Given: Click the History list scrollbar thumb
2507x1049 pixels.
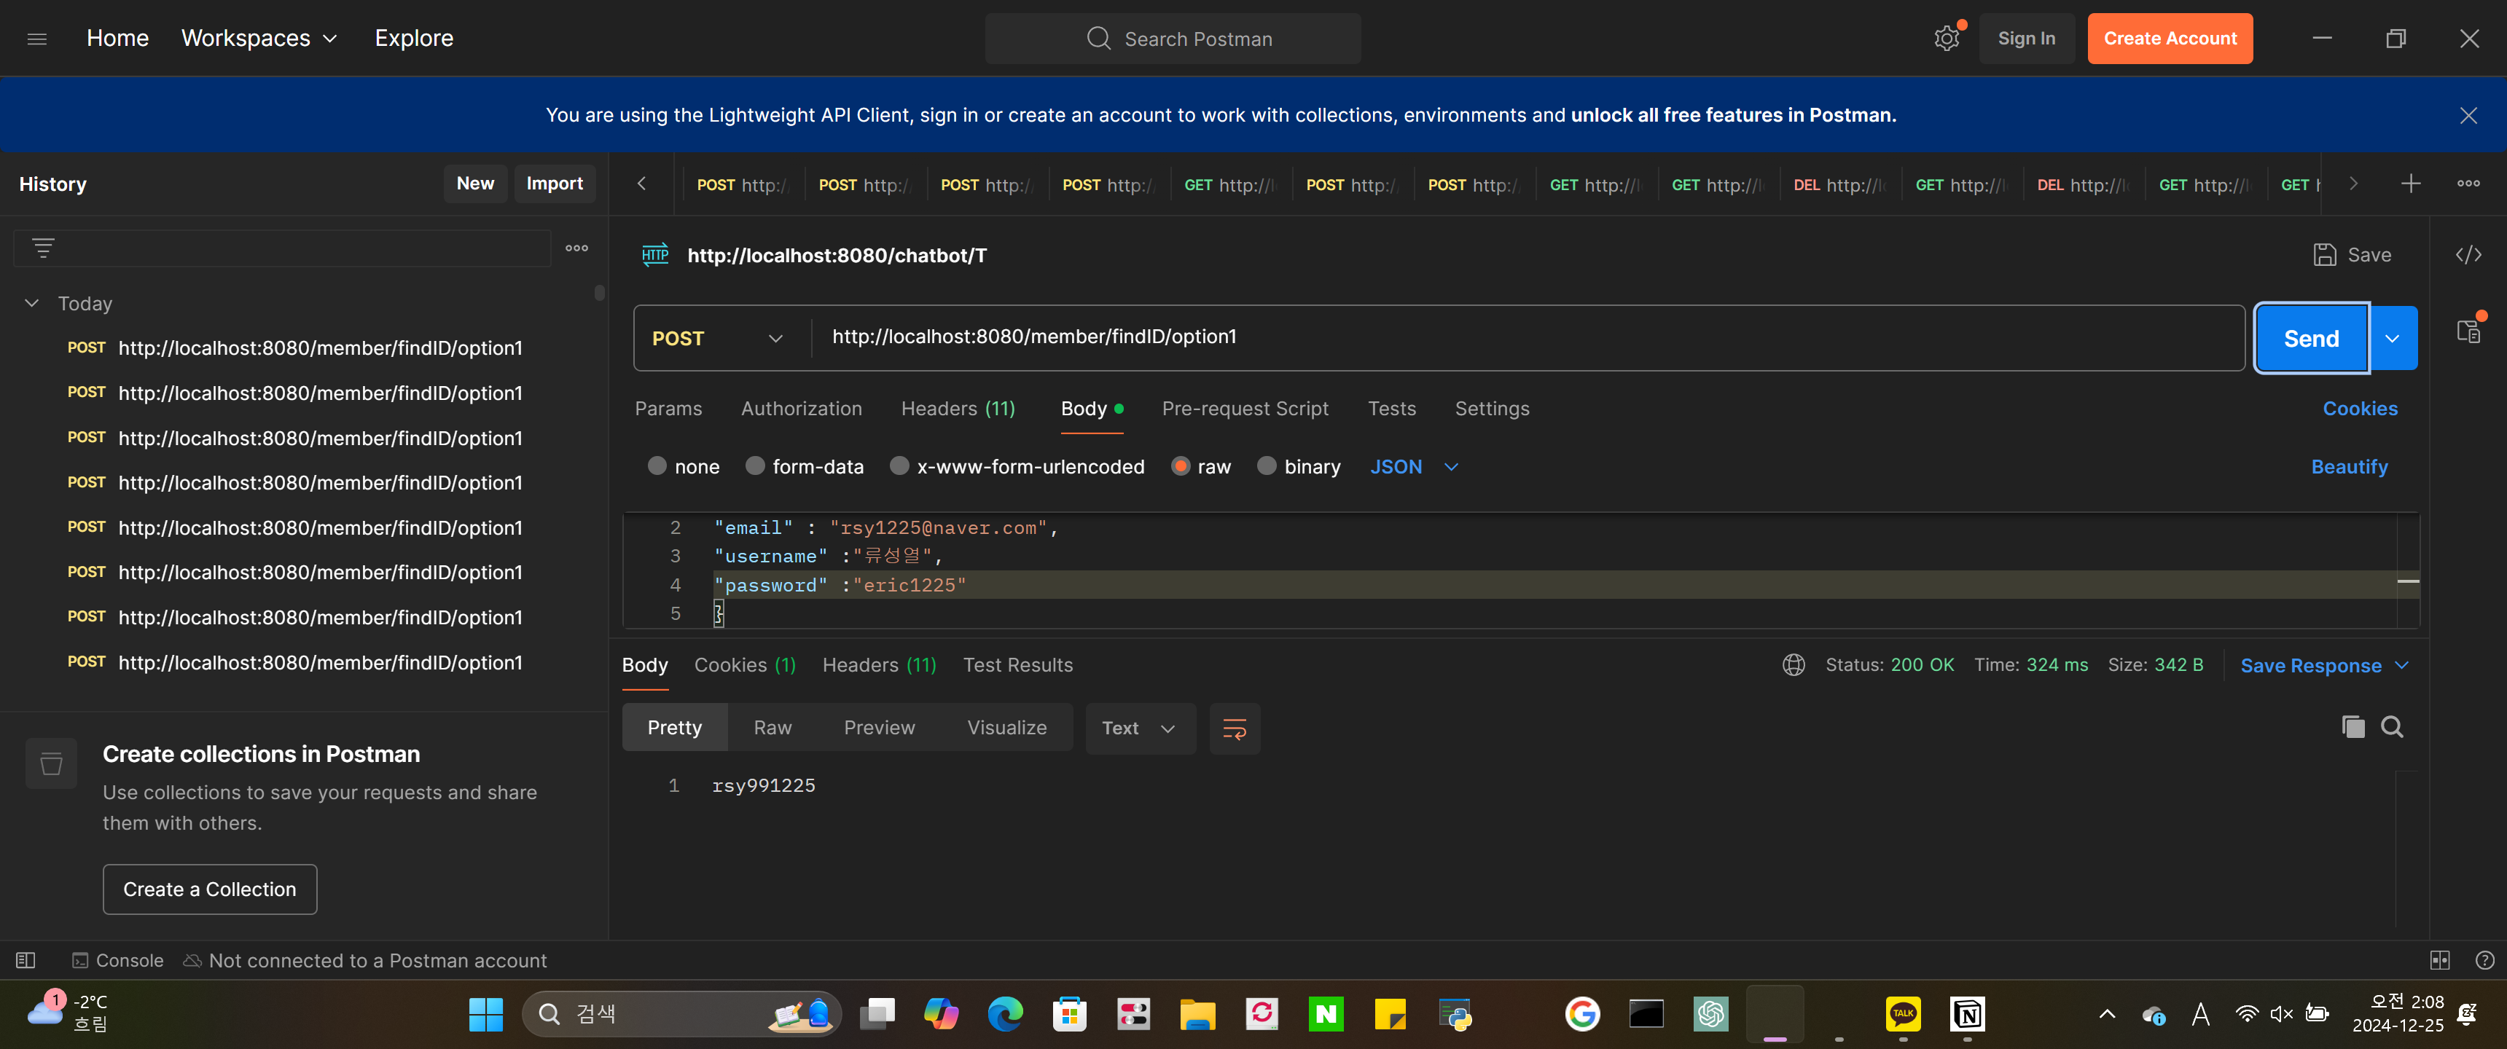Looking at the screenshot, I should pos(600,293).
